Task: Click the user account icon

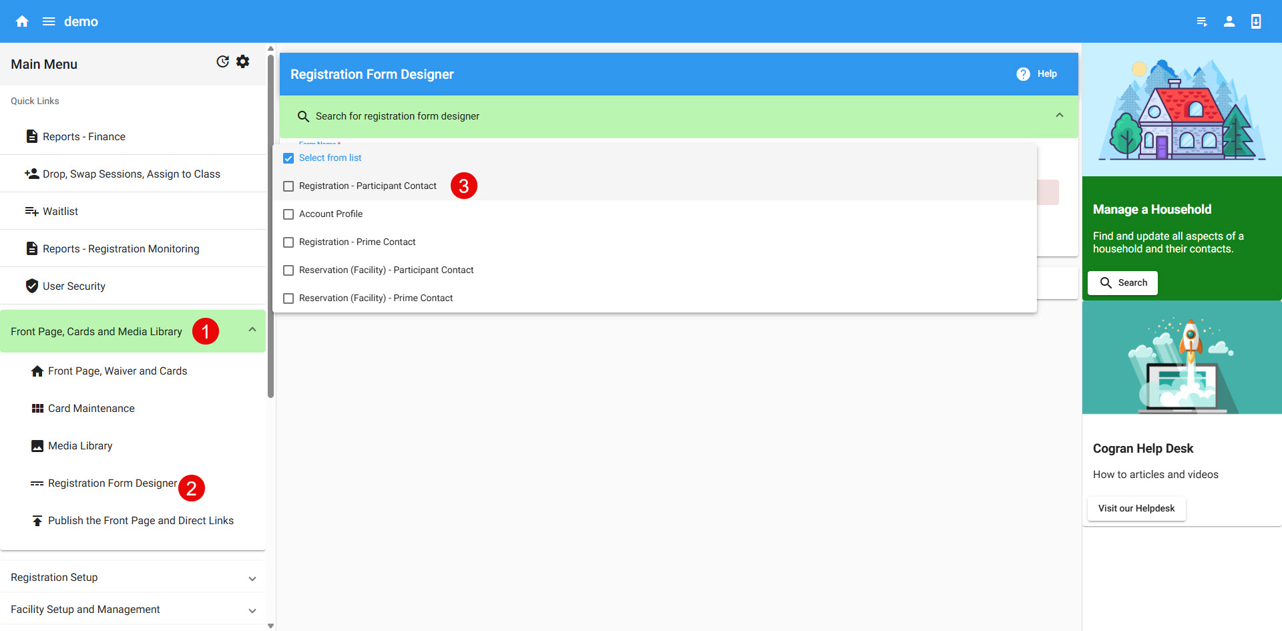Action: pyautogui.click(x=1229, y=21)
